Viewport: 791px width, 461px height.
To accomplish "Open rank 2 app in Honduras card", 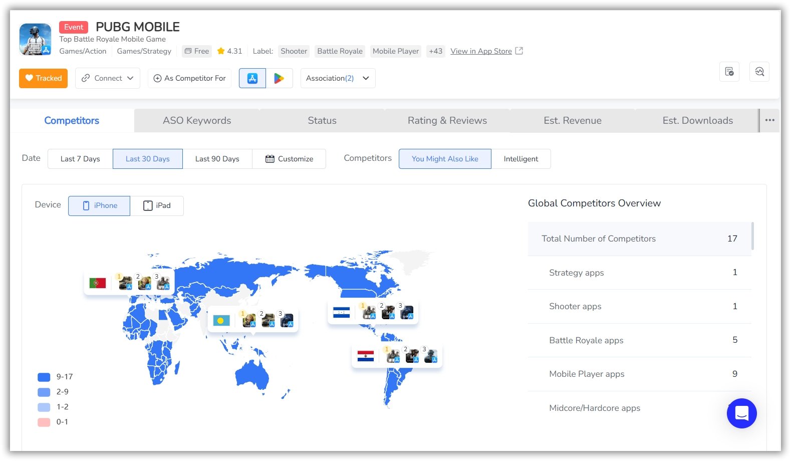I will [x=388, y=313].
